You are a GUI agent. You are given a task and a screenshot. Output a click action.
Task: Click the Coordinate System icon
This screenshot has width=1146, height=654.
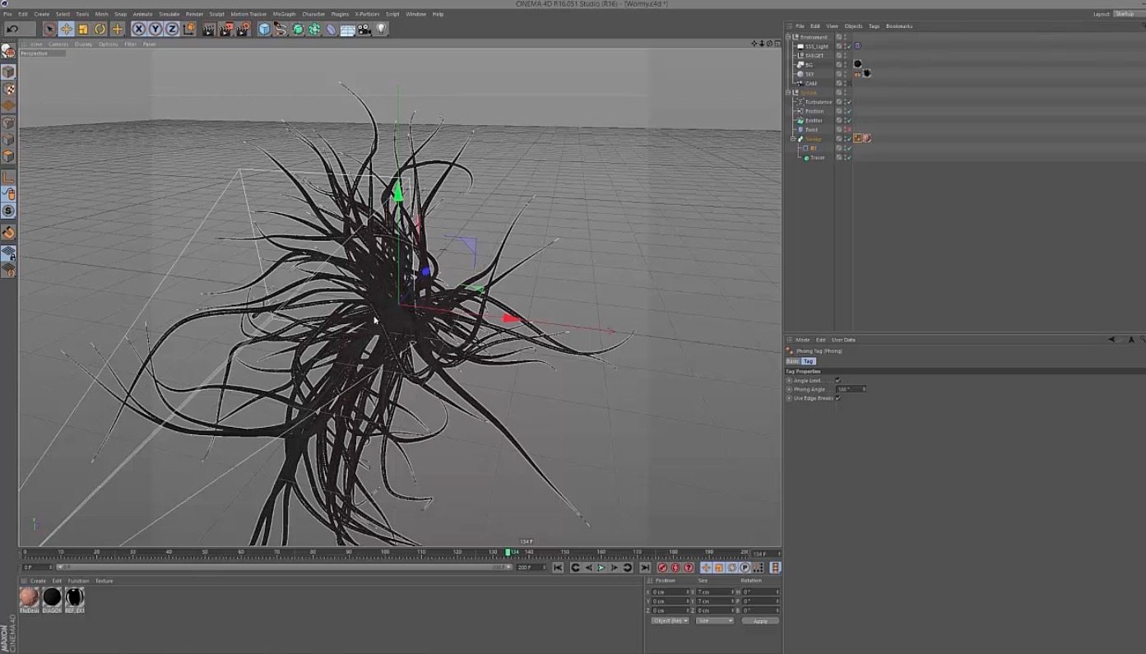[x=189, y=29]
